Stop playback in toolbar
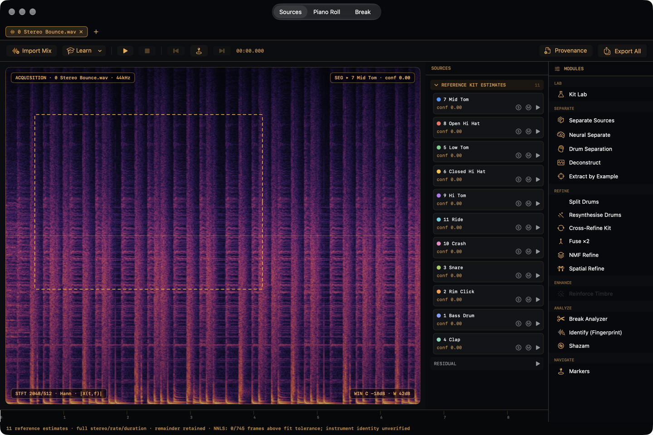 pyautogui.click(x=147, y=51)
